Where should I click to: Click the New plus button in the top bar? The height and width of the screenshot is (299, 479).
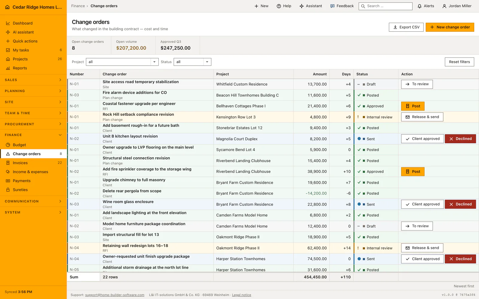261,6
